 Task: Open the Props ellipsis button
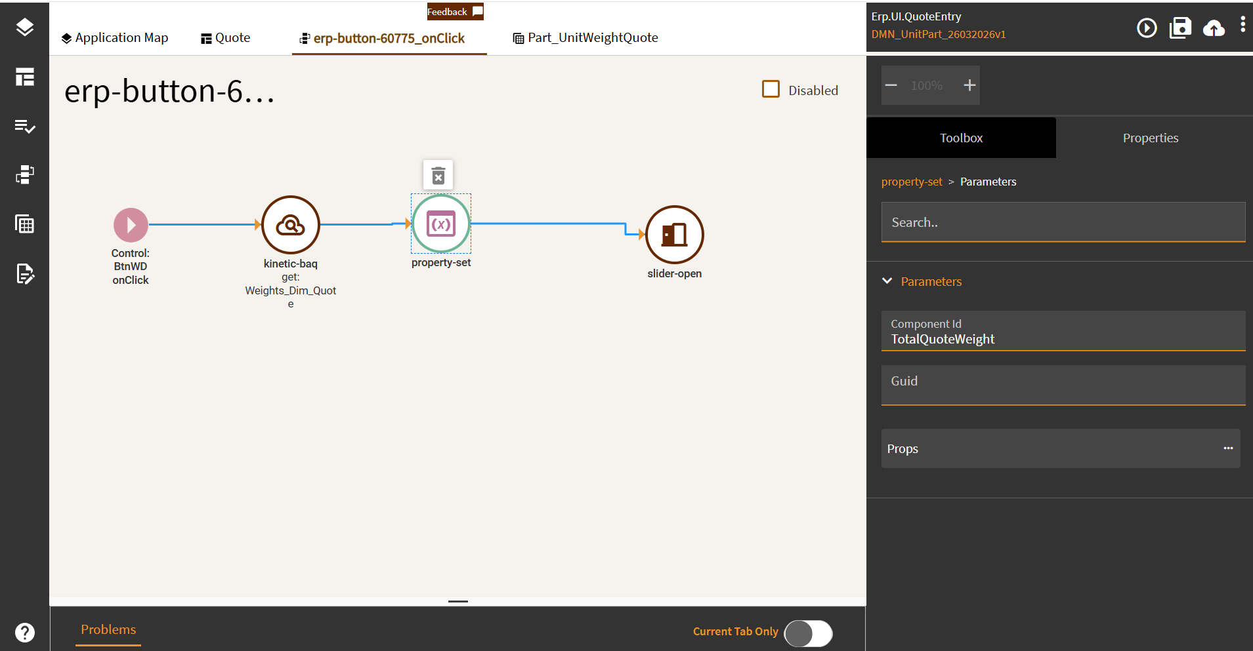click(x=1228, y=448)
